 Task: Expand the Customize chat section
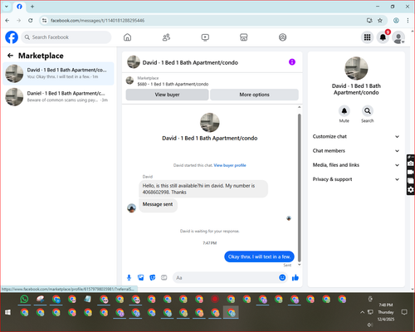(356, 136)
